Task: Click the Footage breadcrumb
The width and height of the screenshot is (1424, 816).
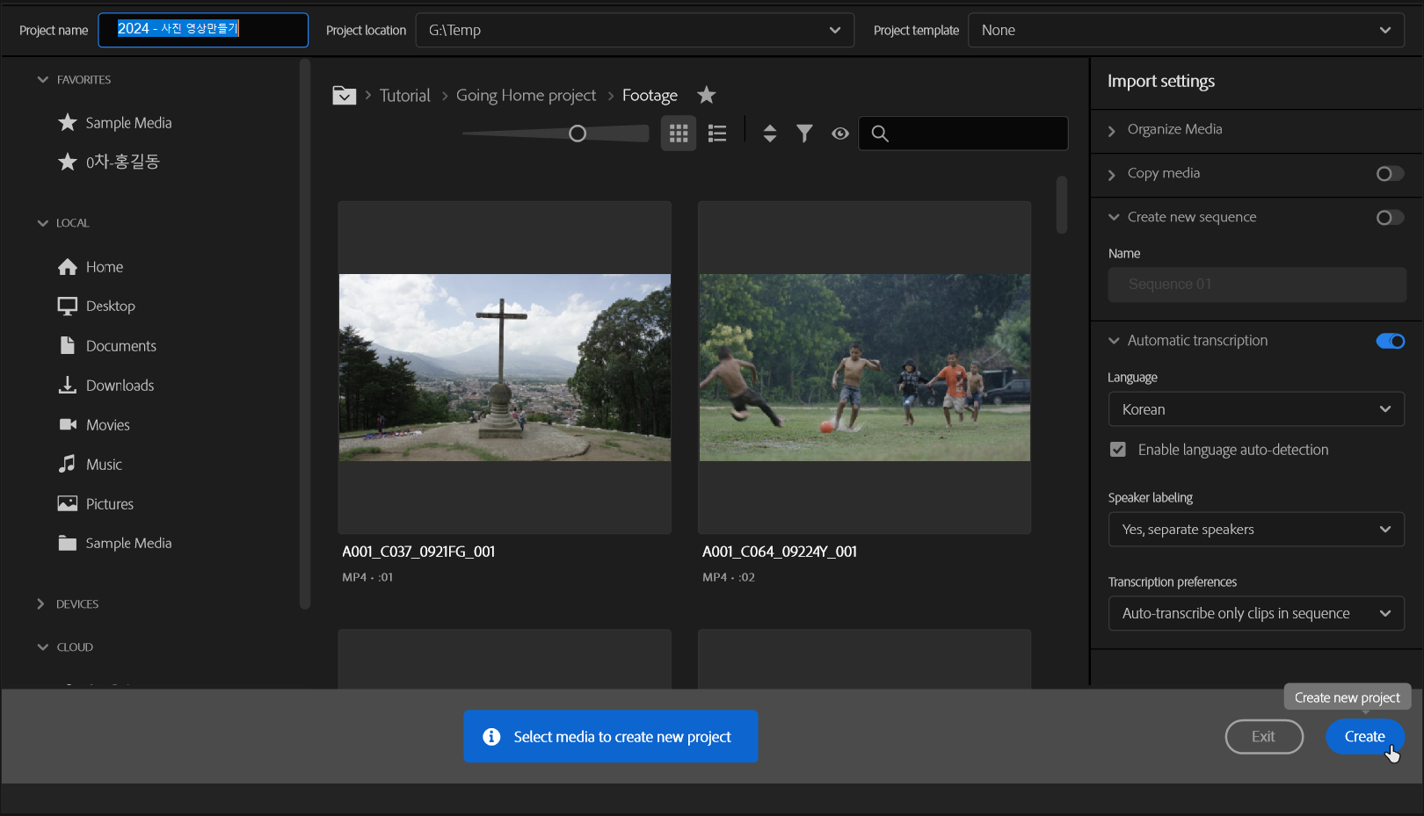Action: (x=650, y=96)
